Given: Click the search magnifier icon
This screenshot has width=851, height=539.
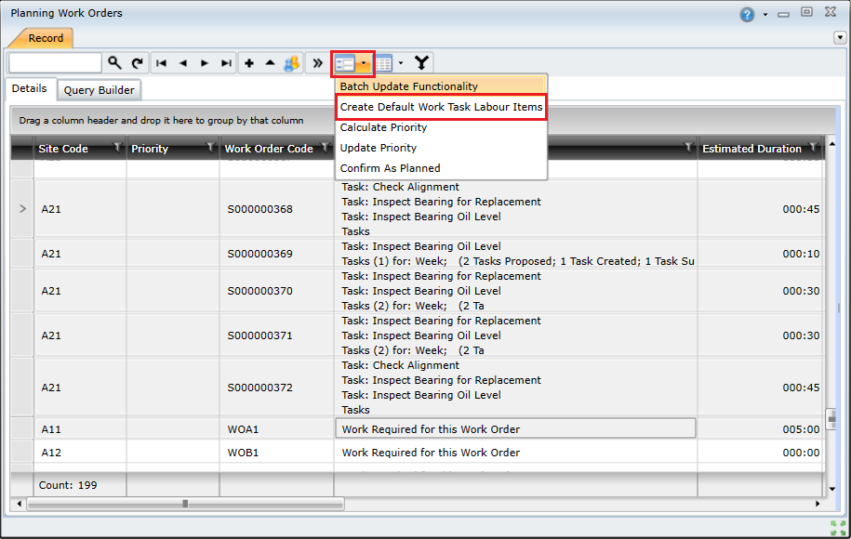Looking at the screenshot, I should click(114, 63).
